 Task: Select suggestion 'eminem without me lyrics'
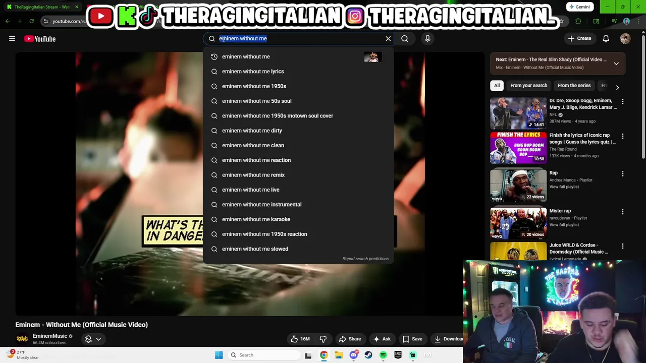pyautogui.click(x=298, y=72)
